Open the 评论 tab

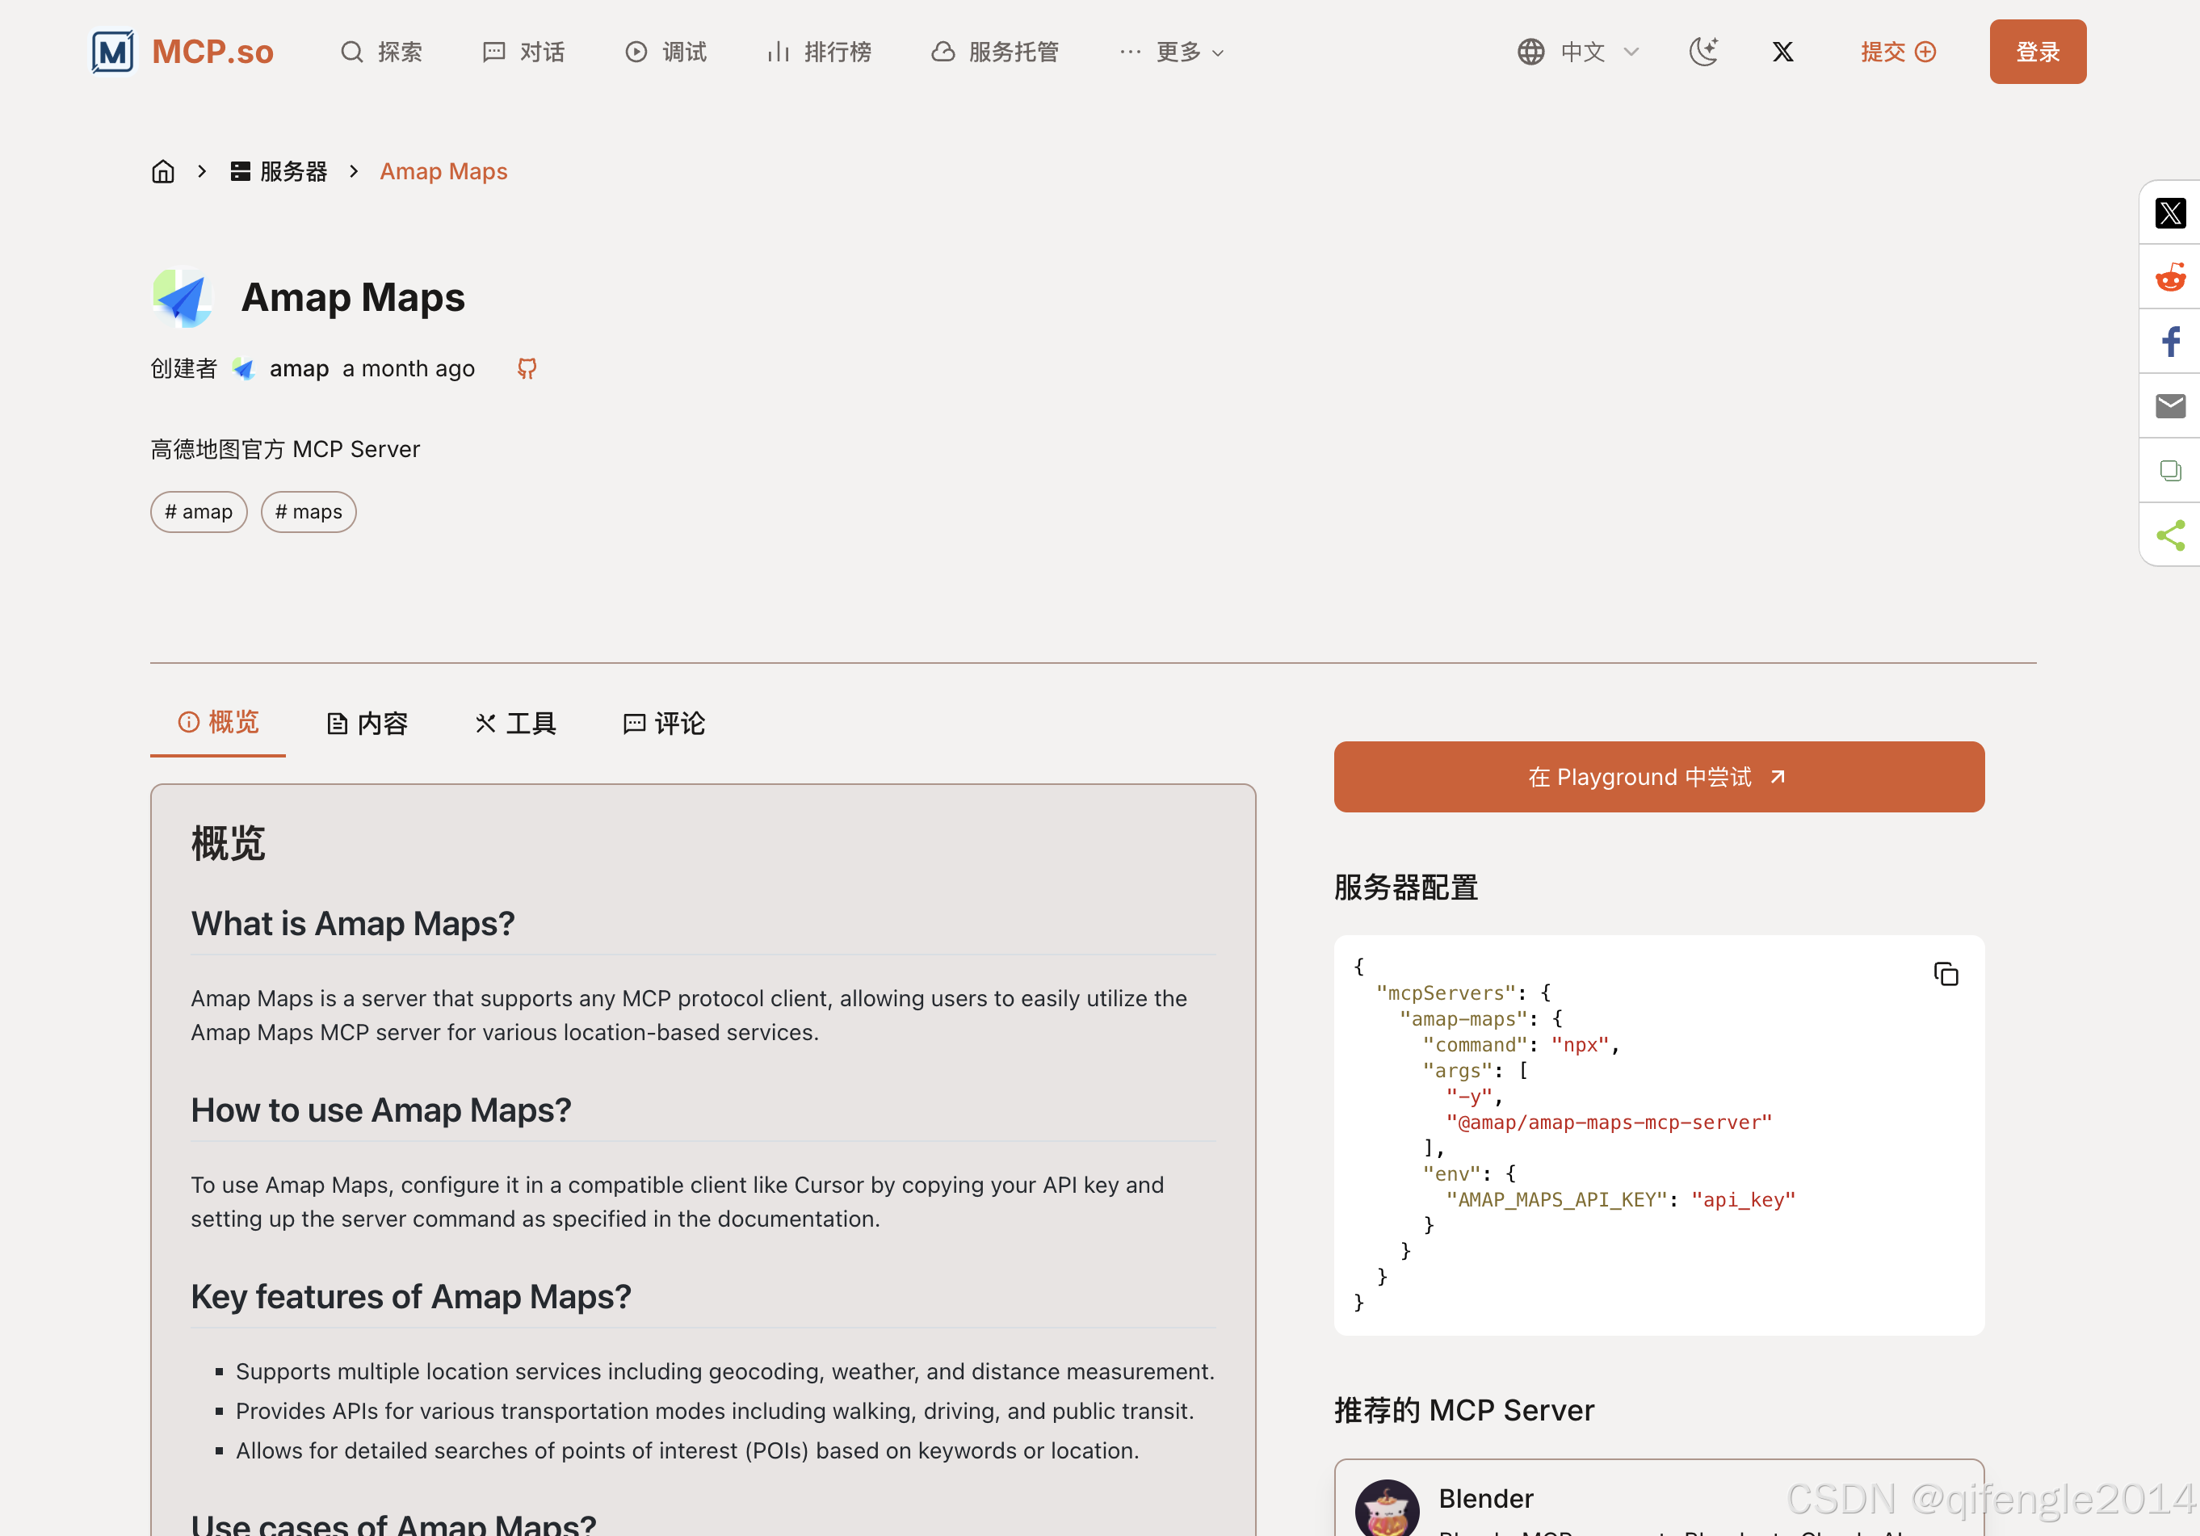[664, 724]
